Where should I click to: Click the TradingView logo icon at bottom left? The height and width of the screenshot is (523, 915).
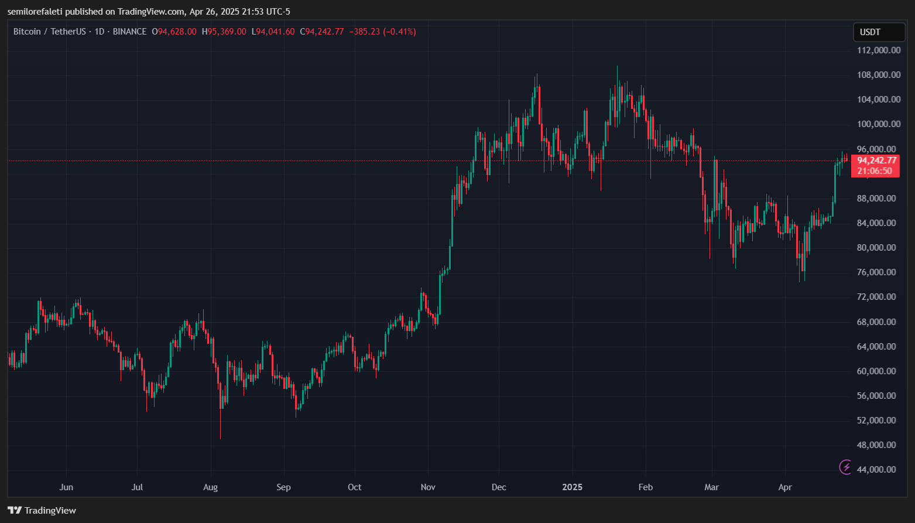pyautogui.click(x=15, y=510)
